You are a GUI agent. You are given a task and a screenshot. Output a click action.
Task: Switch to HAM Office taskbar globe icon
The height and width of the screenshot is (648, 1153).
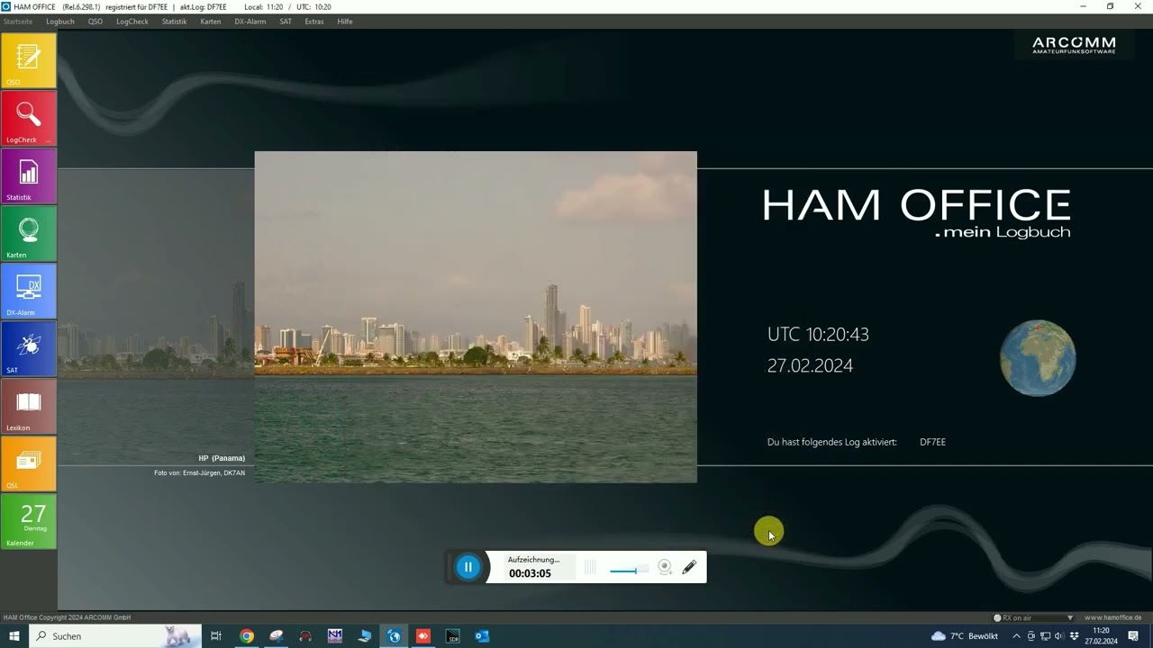click(394, 636)
